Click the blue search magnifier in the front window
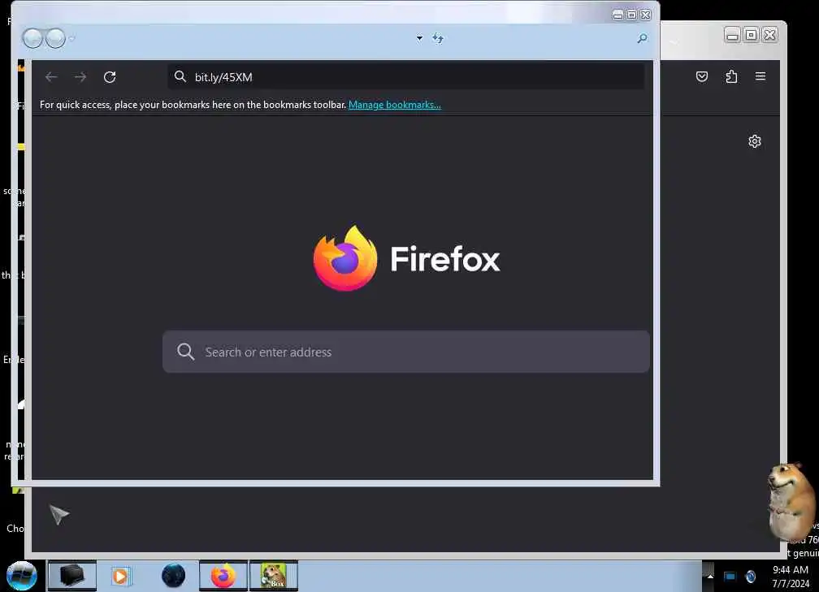The height and width of the screenshot is (592, 819). pos(643,38)
